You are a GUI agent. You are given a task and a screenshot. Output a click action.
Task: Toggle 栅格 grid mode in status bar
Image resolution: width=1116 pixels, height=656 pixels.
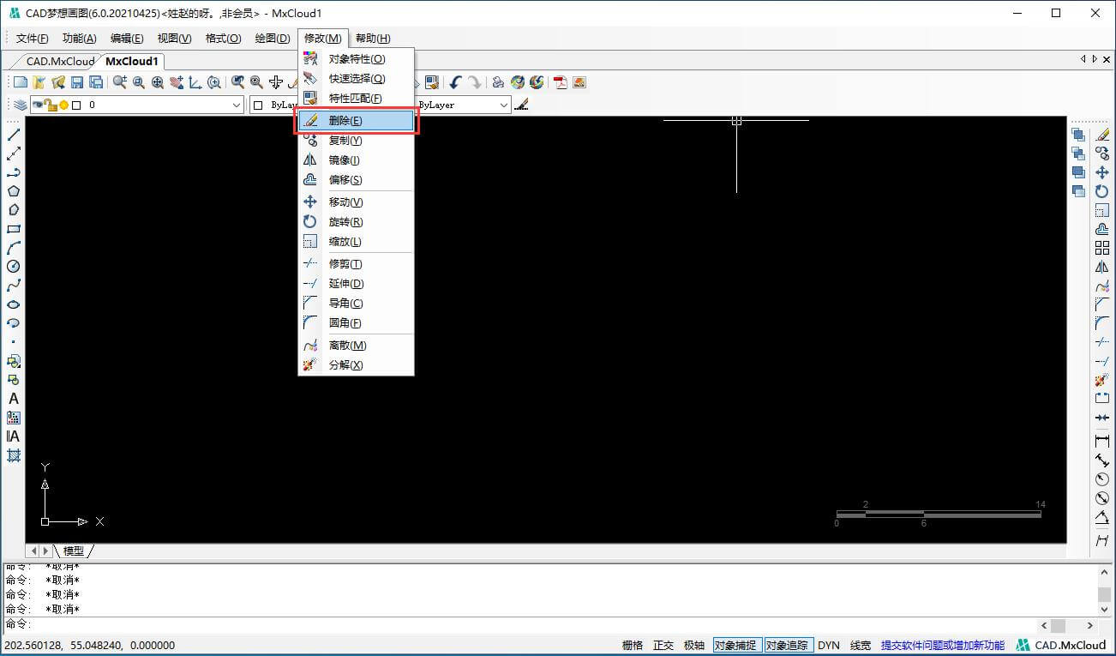633,646
